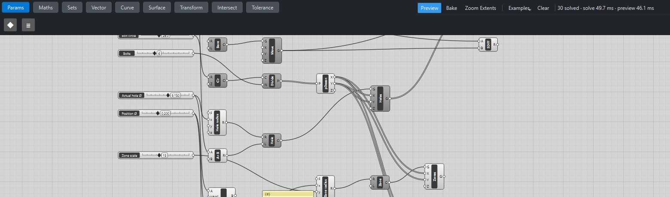Adjust the Bolts slider handle
The height and width of the screenshot is (197, 670).
click(x=155, y=53)
